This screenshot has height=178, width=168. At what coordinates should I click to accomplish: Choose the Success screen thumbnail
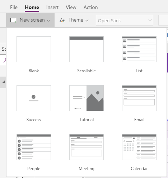[34, 98]
